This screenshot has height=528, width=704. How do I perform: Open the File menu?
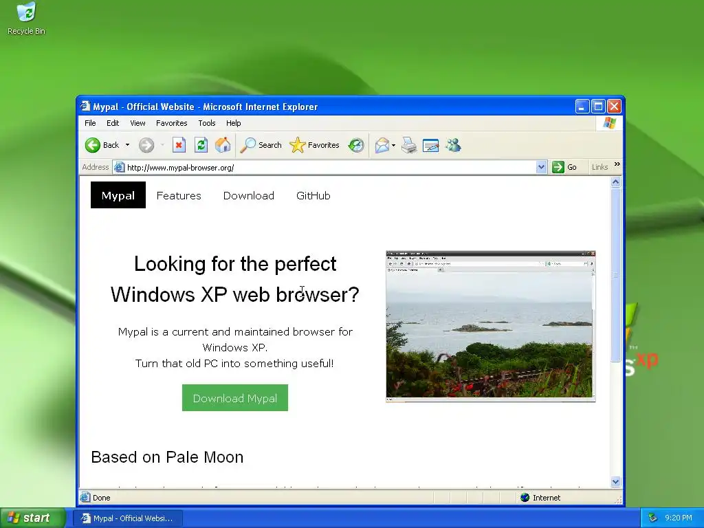(90, 123)
